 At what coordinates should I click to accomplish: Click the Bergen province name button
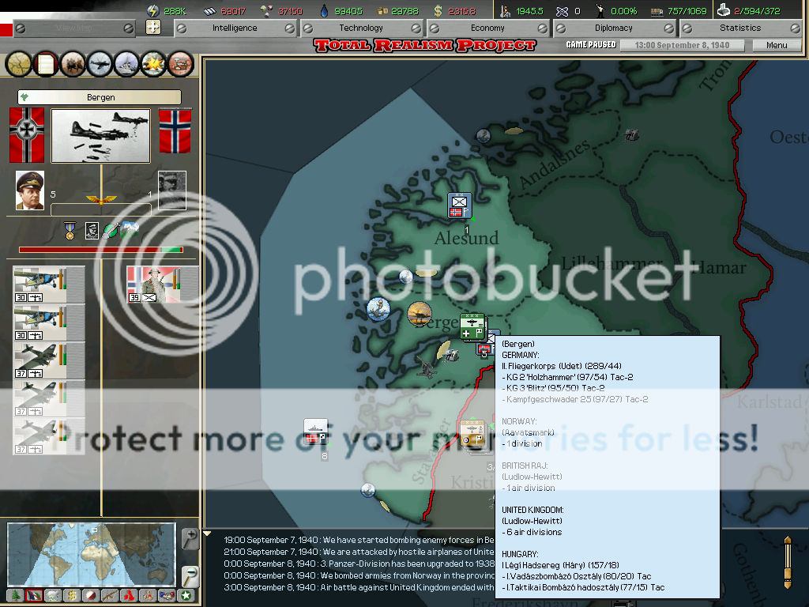(100, 97)
